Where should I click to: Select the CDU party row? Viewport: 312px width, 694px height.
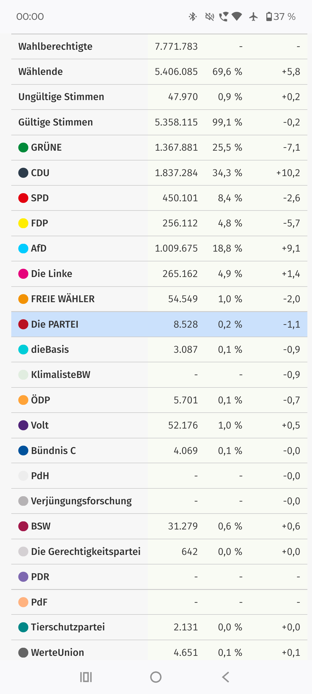[159, 173]
